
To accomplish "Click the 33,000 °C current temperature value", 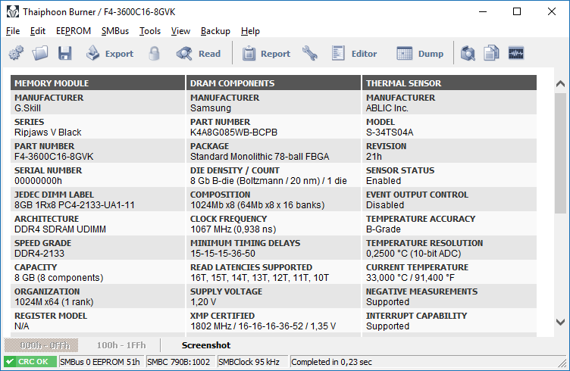I will click(410, 278).
